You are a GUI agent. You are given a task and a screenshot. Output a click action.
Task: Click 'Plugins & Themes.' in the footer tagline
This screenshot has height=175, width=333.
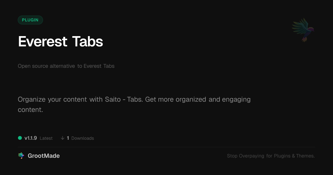point(294,156)
